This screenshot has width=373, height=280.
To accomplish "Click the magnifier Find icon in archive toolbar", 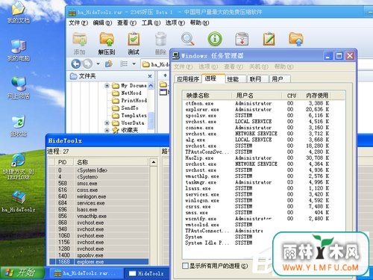I will coord(188,39).
